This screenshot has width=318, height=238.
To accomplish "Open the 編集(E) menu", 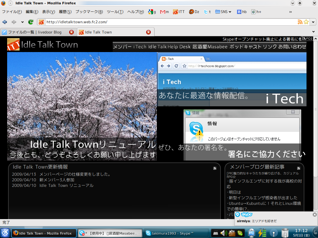I will click(32, 12).
